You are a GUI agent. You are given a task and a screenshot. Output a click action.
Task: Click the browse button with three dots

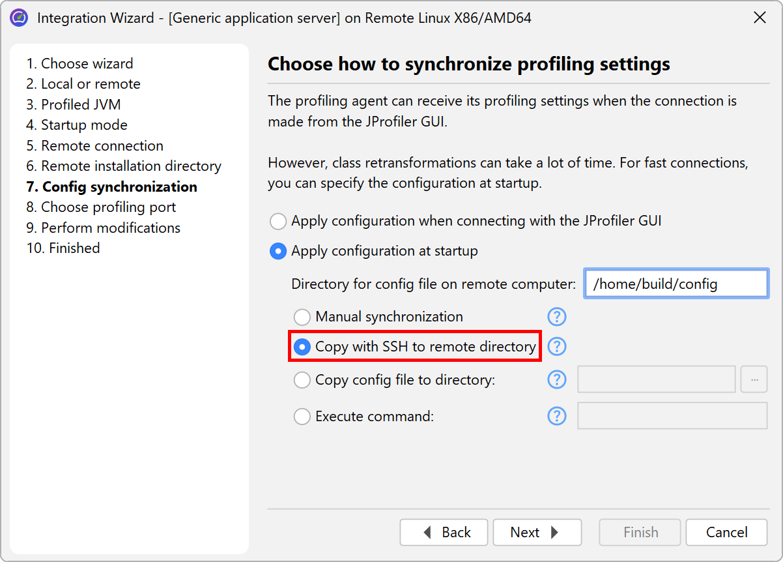point(754,379)
